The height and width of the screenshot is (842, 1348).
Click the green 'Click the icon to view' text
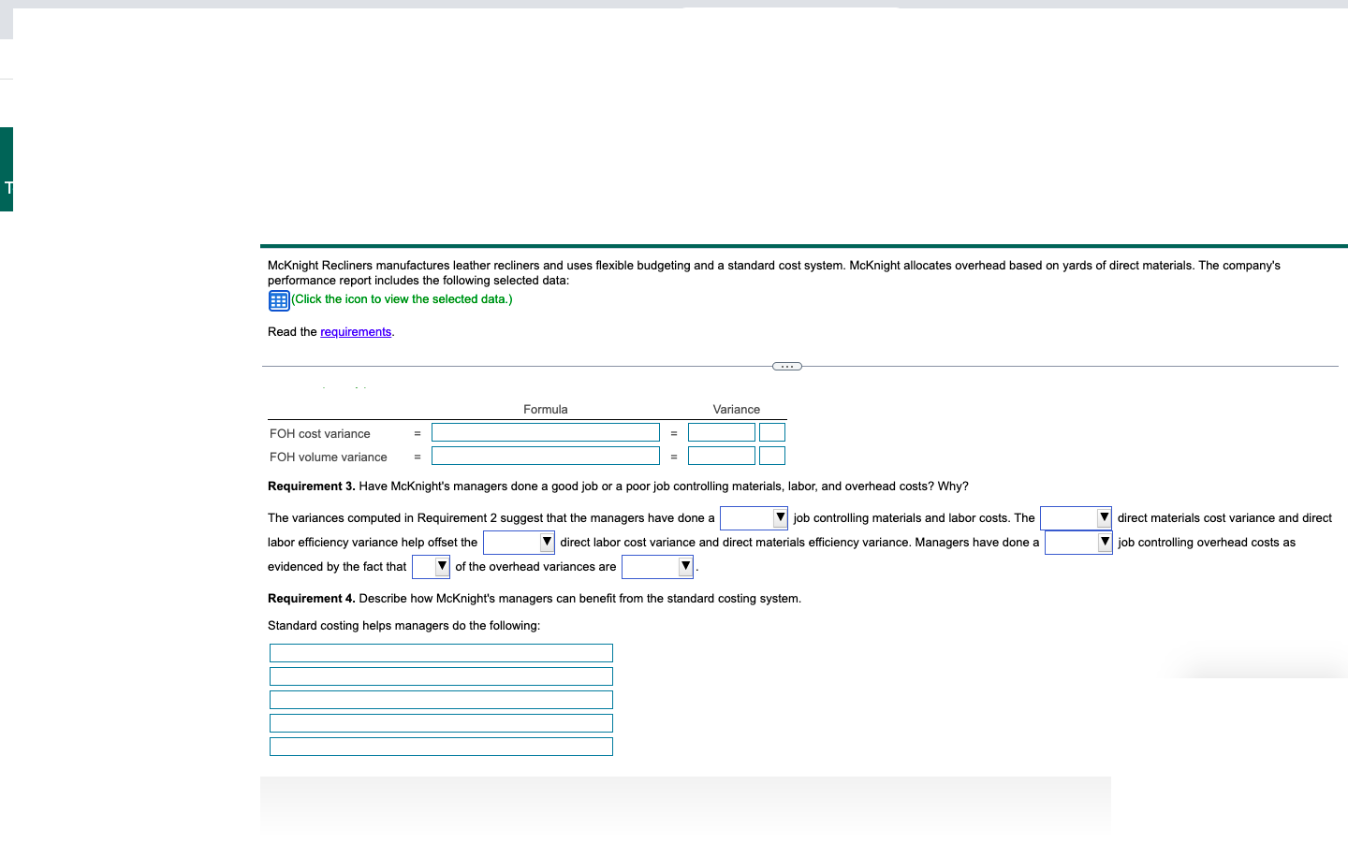click(x=402, y=299)
